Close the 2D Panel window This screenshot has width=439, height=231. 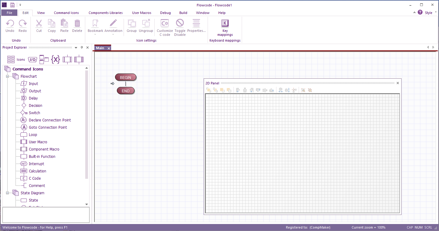(398, 83)
